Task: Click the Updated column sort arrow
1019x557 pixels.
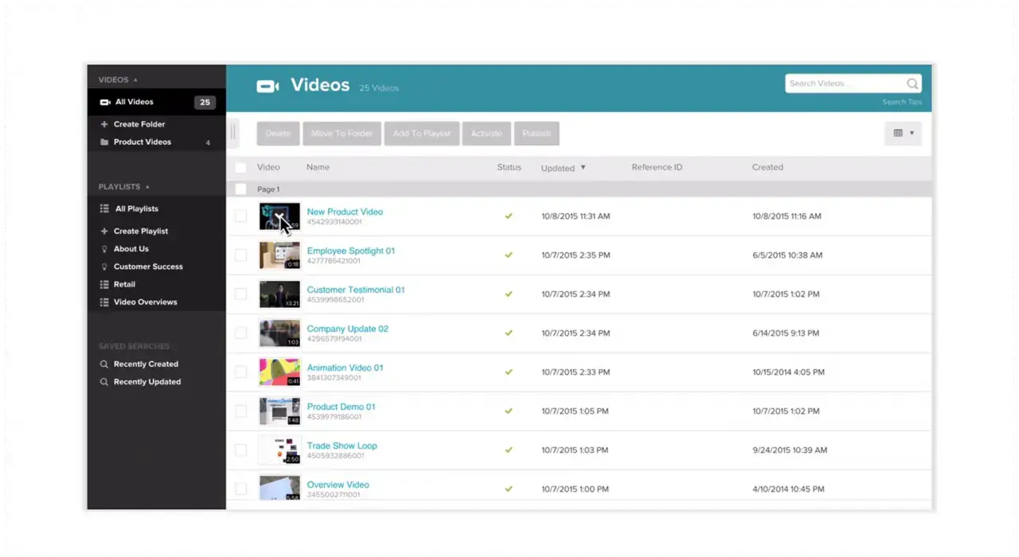Action: pos(582,168)
